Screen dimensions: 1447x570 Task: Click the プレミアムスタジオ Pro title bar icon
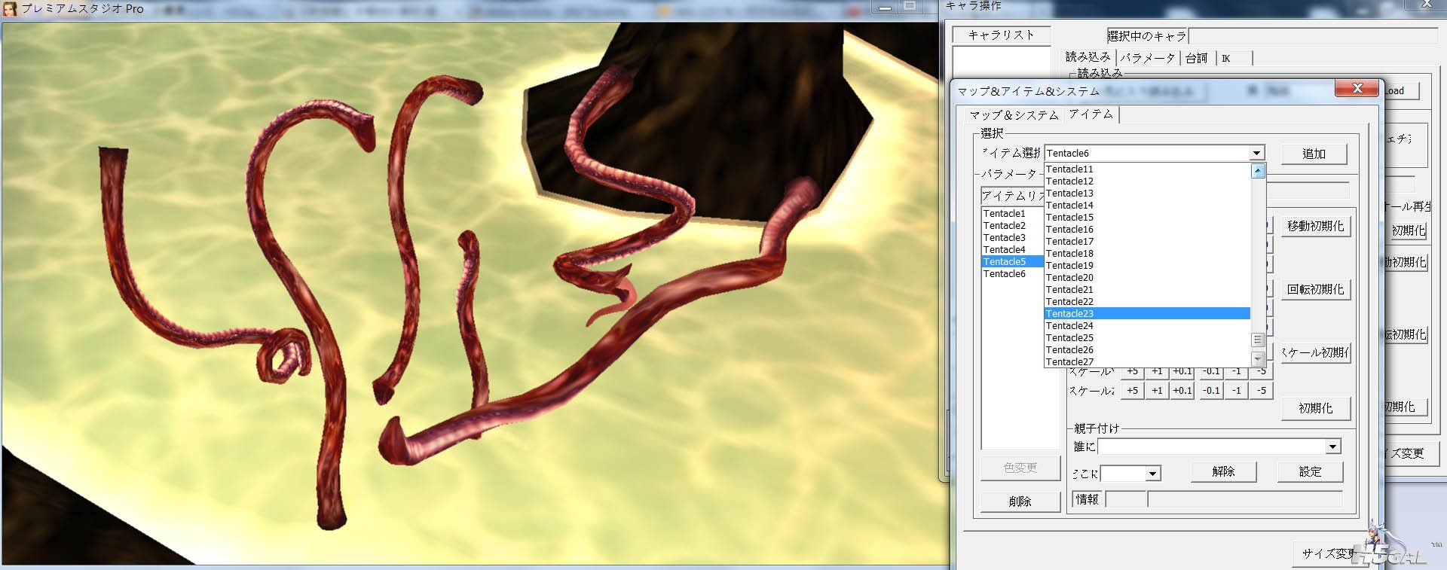click(10, 8)
